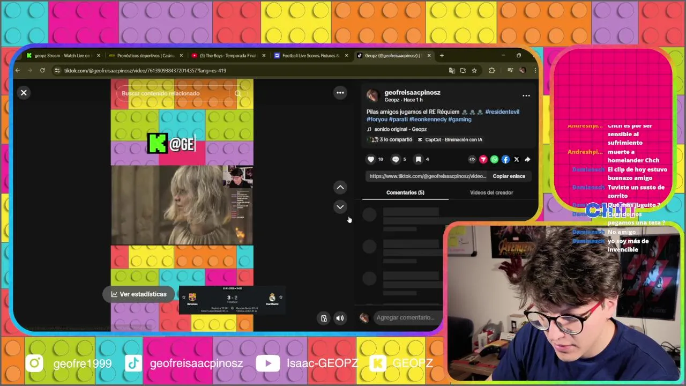Switch to Videos del creador tab
This screenshot has width=686, height=386.
click(x=491, y=192)
